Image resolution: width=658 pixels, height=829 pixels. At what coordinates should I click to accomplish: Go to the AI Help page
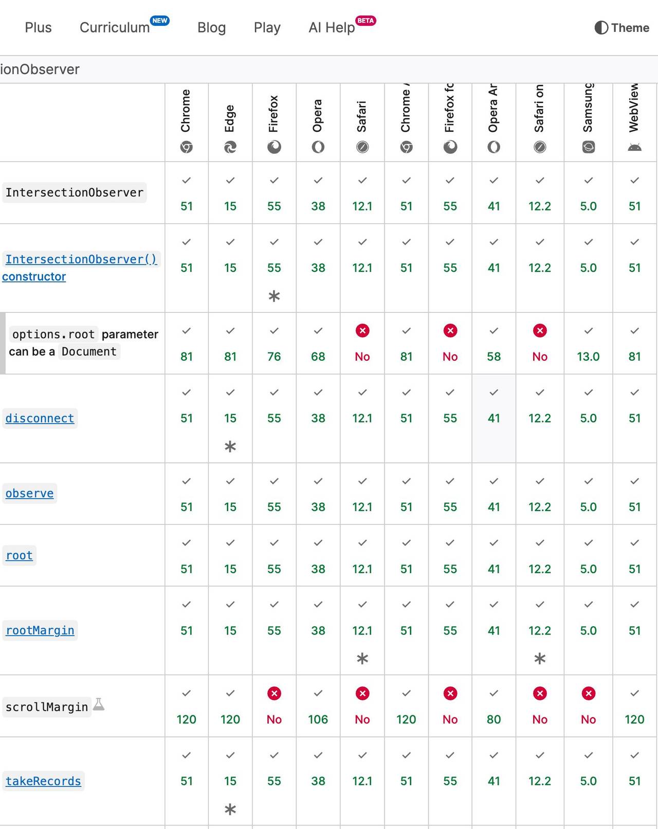coord(332,28)
